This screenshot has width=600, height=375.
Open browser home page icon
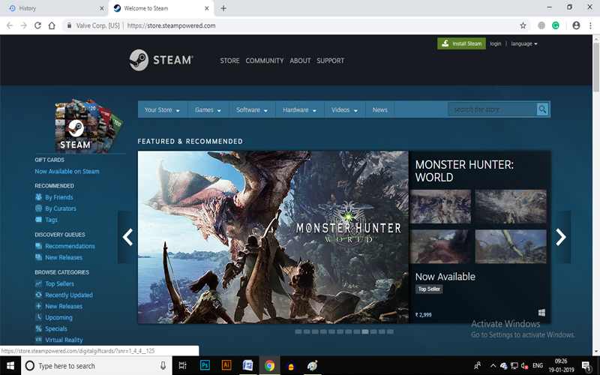coord(52,25)
